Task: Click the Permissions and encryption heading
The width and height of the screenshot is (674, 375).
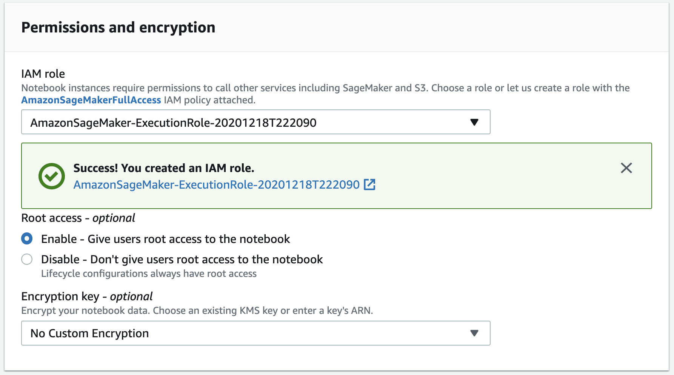Action: 118,28
